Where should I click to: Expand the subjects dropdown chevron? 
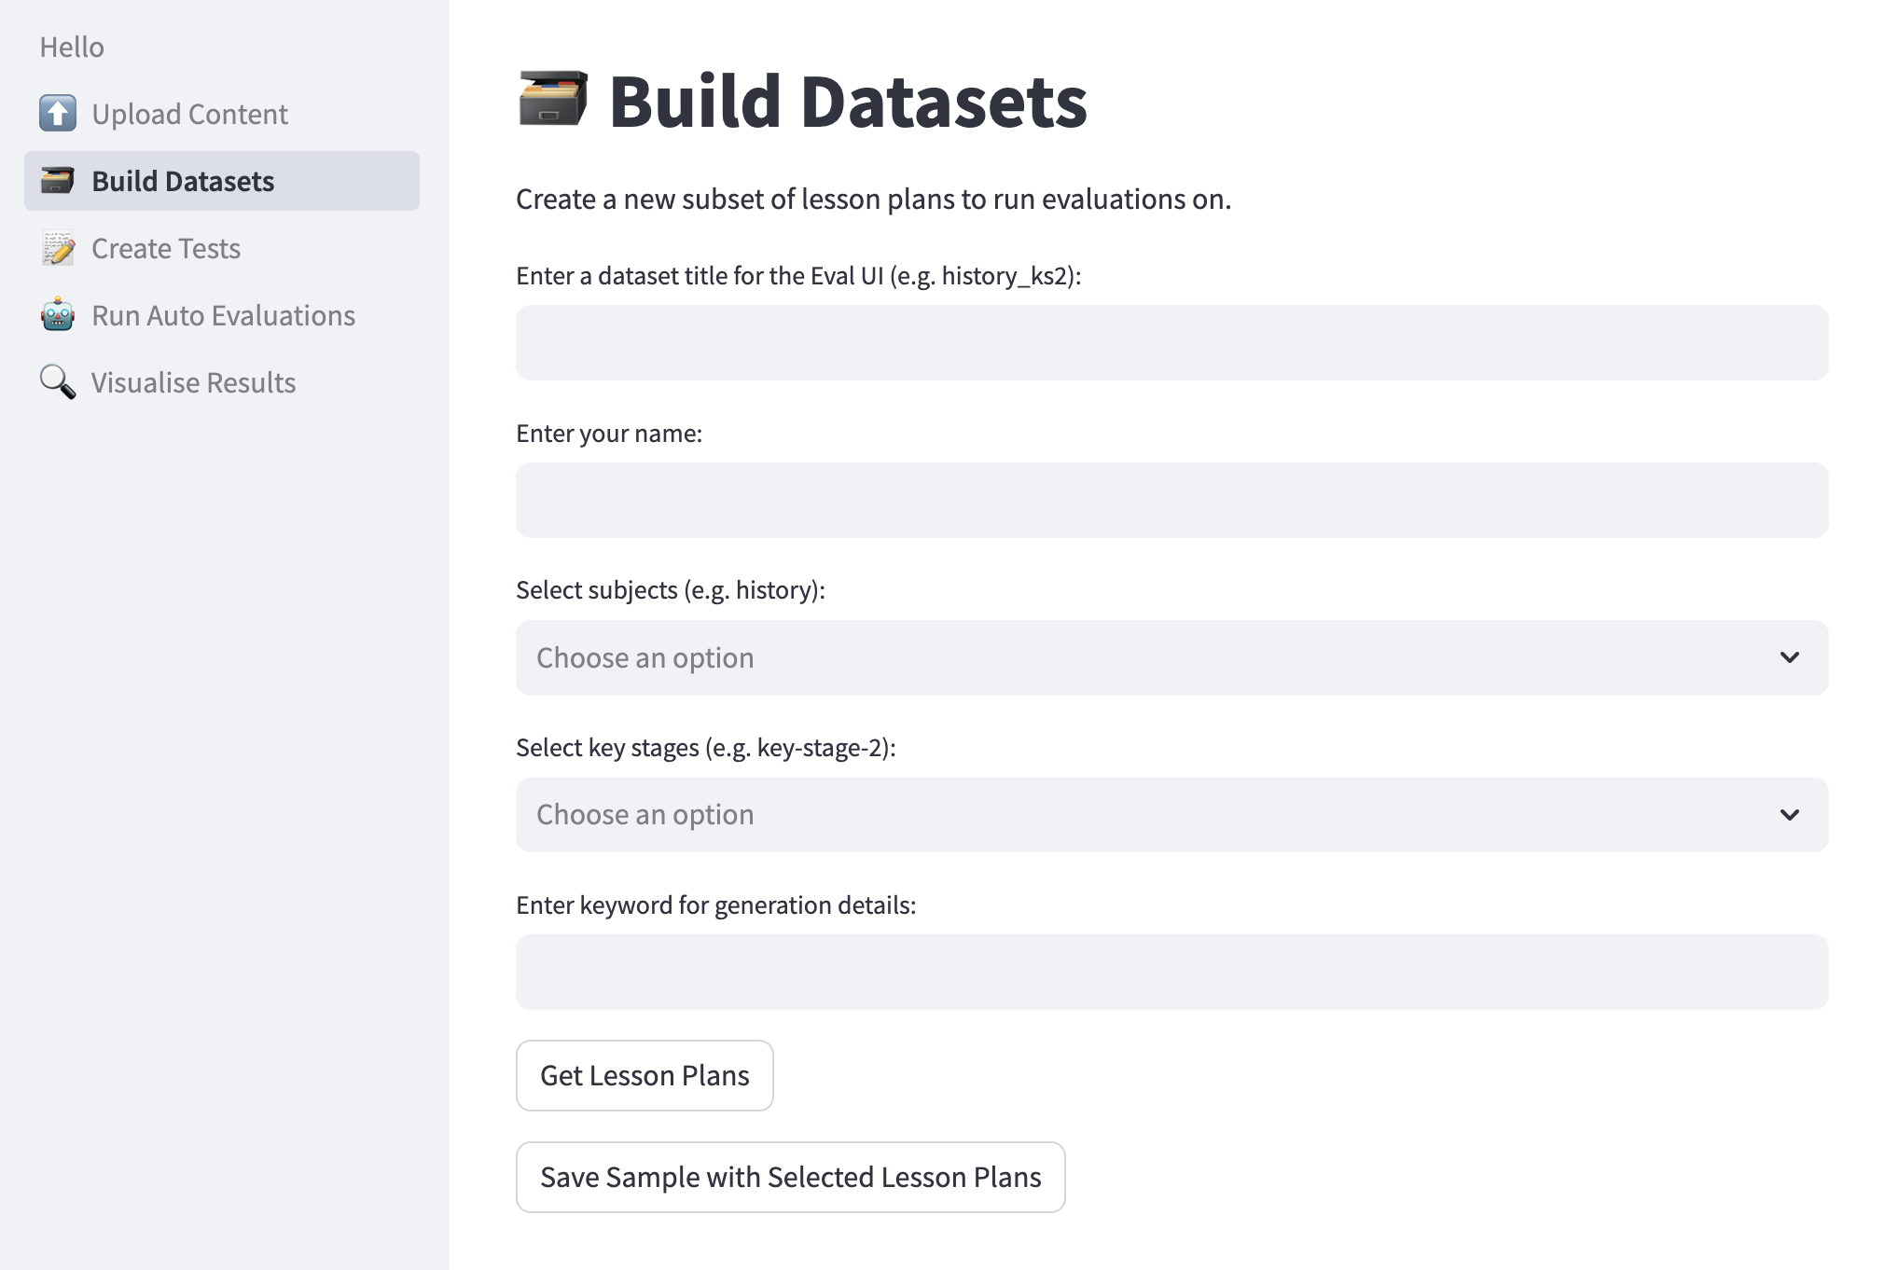[x=1789, y=657]
